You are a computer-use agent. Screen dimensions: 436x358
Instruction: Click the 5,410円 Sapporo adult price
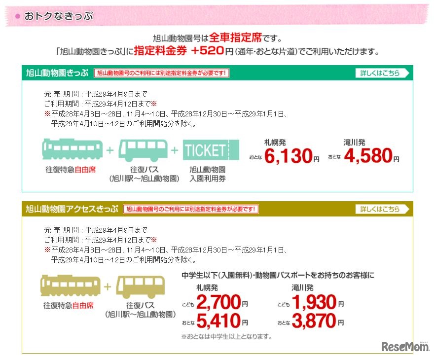222,321
